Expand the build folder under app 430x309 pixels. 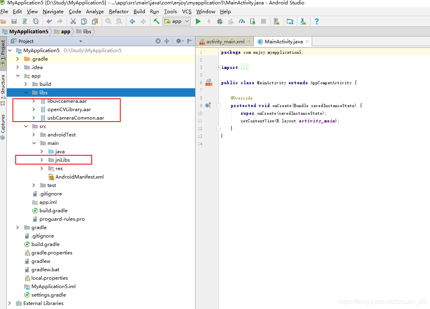click(x=26, y=84)
